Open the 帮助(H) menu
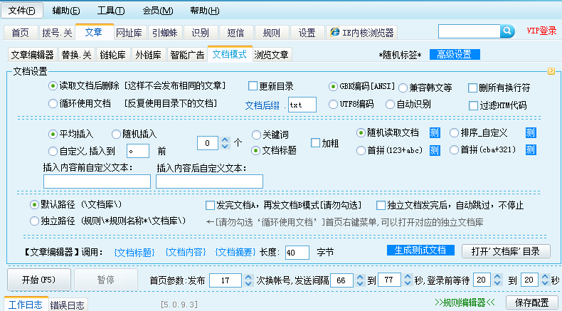Viewport: 562px width, 311px height. [205, 11]
